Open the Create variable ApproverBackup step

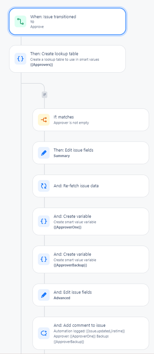[x=91, y=259]
